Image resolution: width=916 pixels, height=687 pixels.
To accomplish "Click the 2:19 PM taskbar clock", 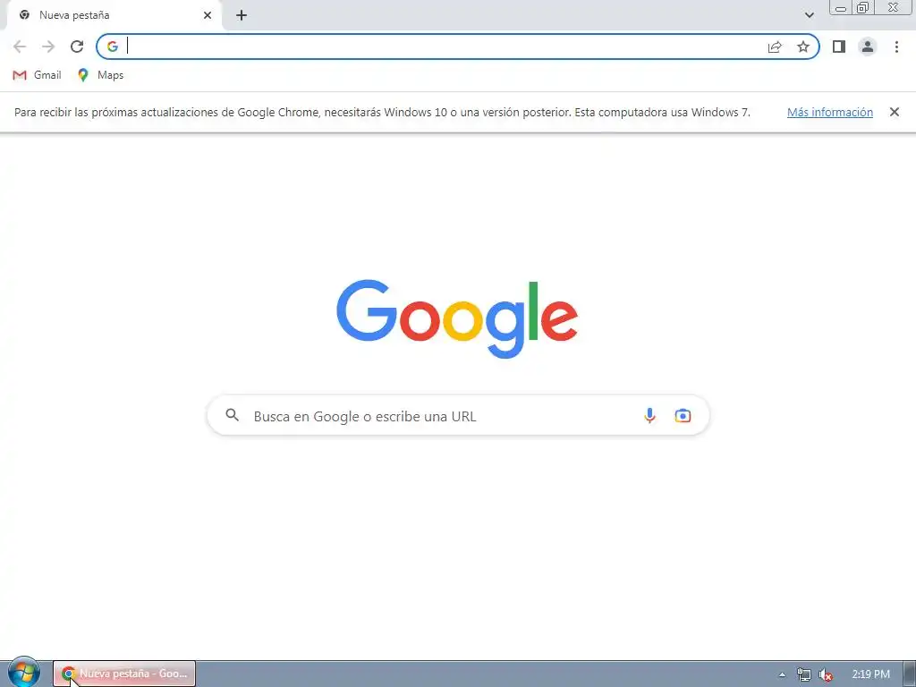I will pos(870,674).
